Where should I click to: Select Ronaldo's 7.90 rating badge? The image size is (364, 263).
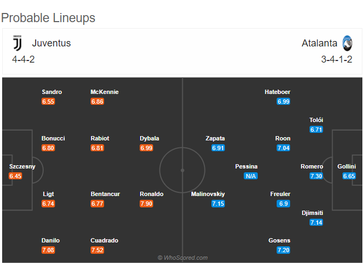point(146,204)
